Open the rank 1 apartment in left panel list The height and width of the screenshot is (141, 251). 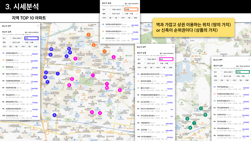click(x=20, y=54)
